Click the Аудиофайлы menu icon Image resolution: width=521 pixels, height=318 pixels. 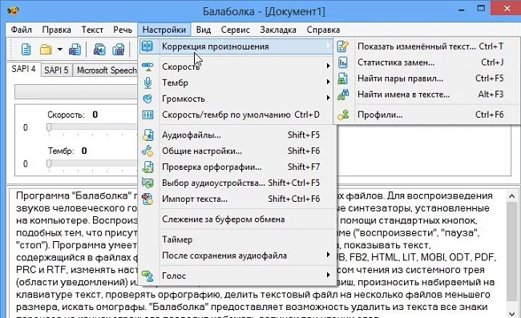(147, 135)
